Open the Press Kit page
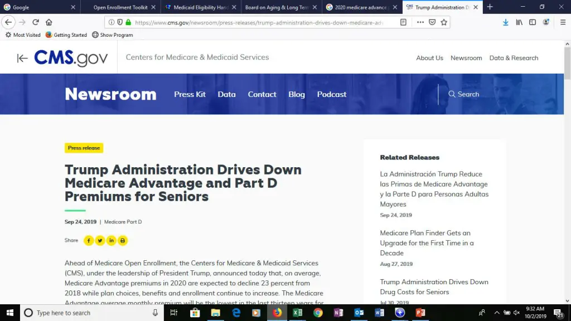The width and height of the screenshot is (571, 321). pyautogui.click(x=190, y=94)
